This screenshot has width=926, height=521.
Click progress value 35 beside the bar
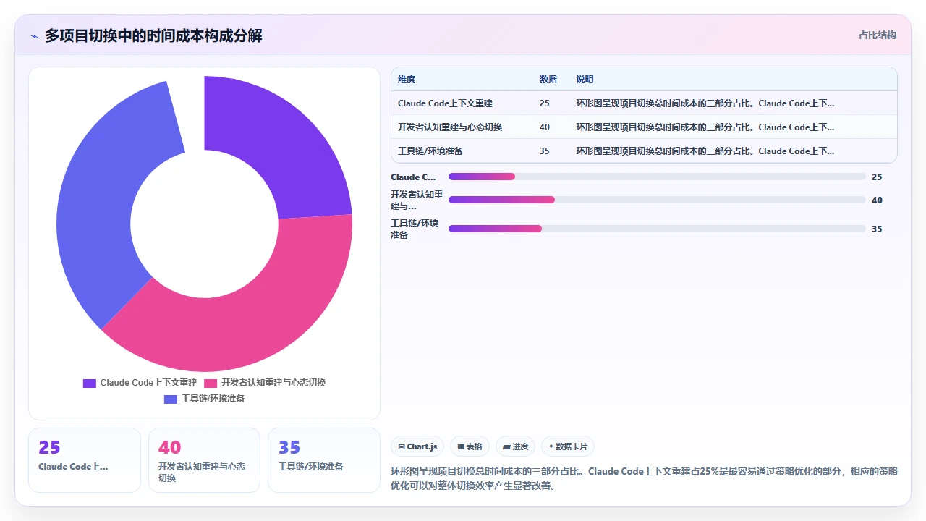point(877,229)
